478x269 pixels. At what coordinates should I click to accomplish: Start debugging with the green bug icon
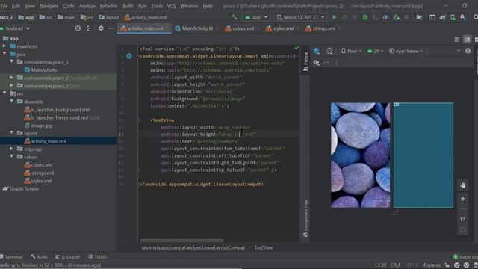tap(365, 17)
